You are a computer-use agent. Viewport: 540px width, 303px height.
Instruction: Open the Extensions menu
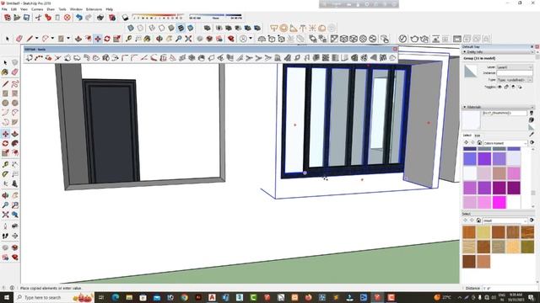tap(94, 9)
